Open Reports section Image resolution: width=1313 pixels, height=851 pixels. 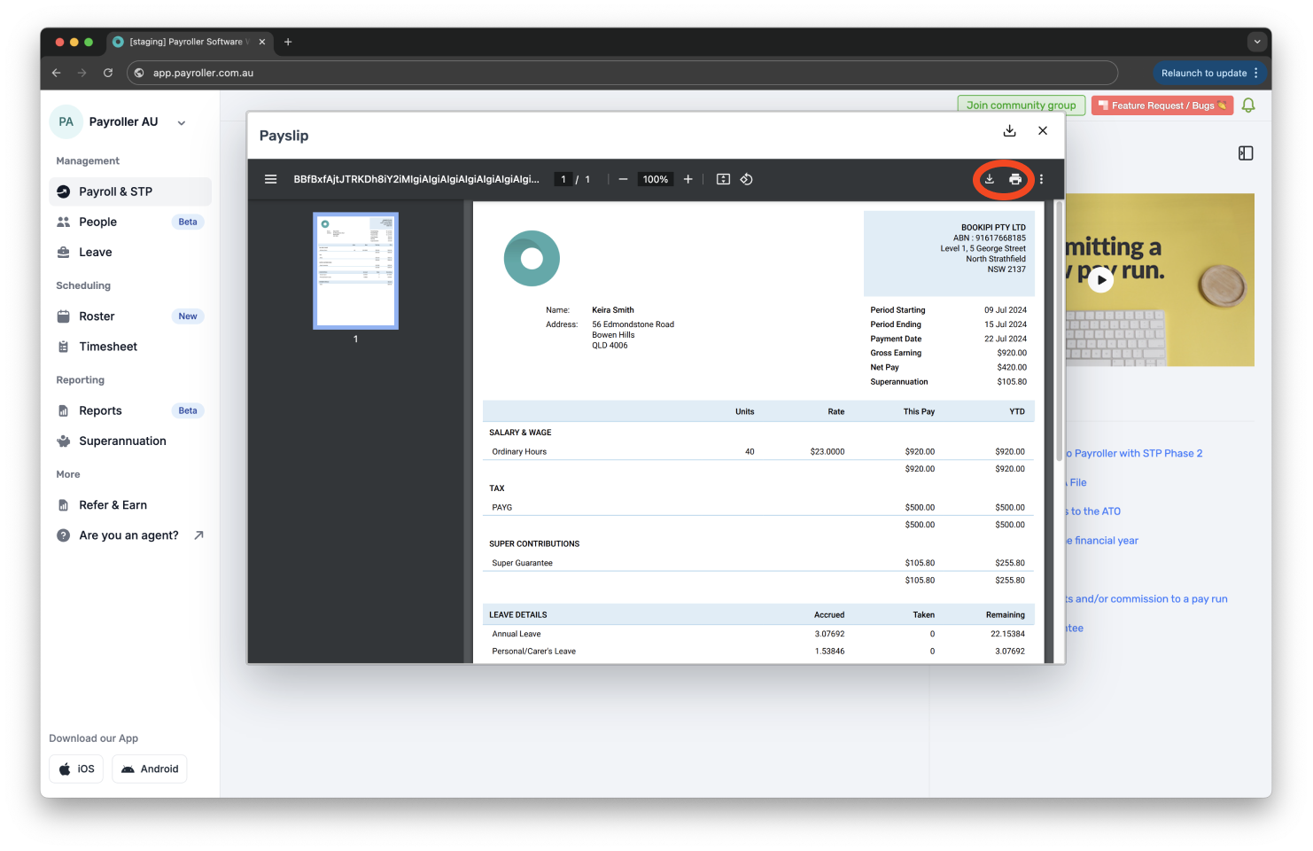pos(130,410)
